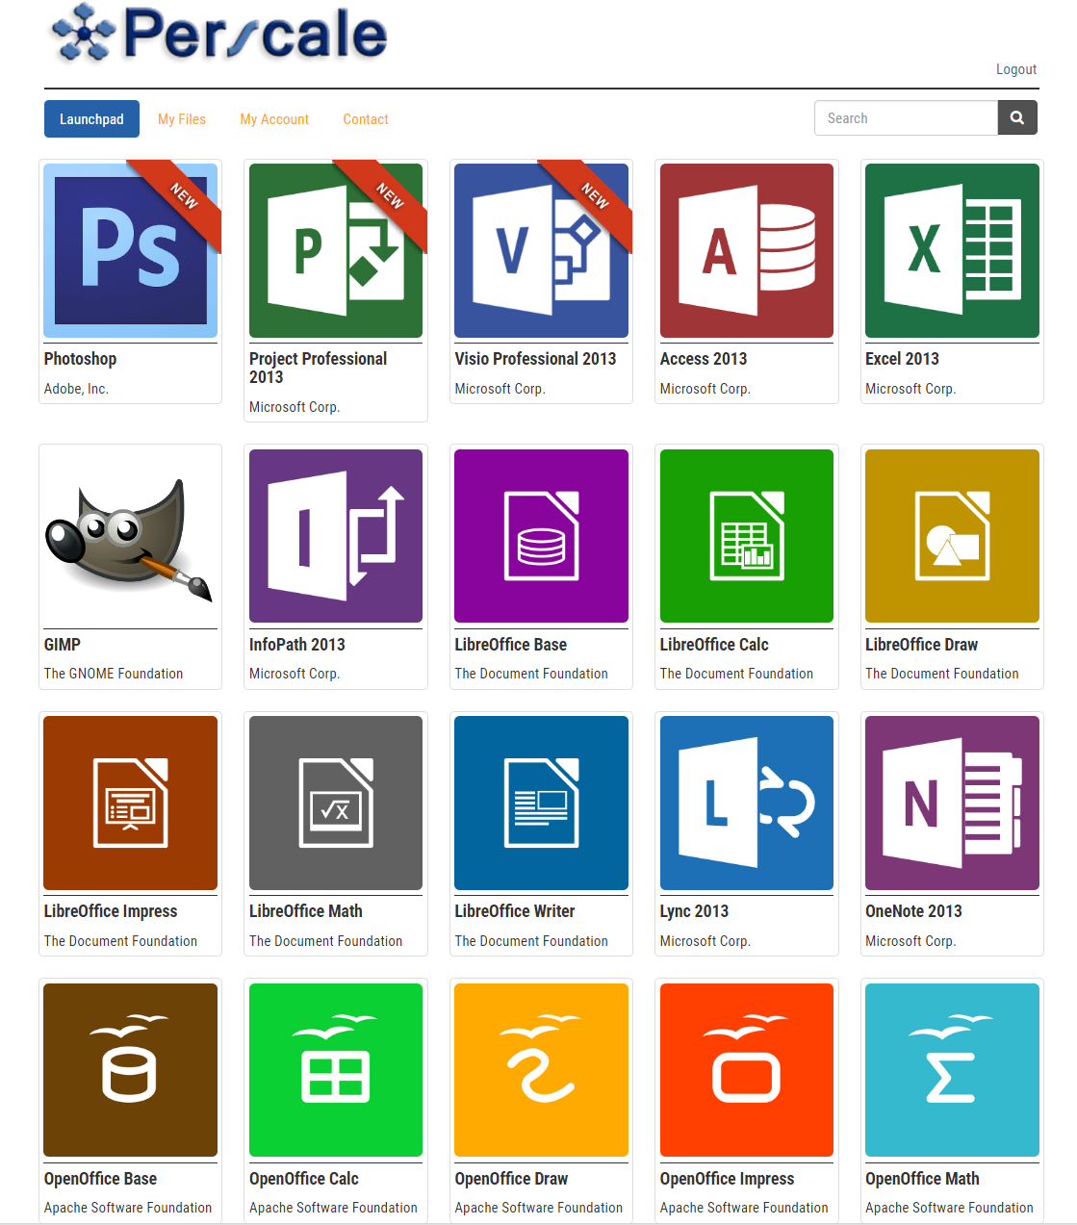The height and width of the screenshot is (1225, 1077).
Task: Click the OpenOffice Calc title
Action: coord(303,1179)
